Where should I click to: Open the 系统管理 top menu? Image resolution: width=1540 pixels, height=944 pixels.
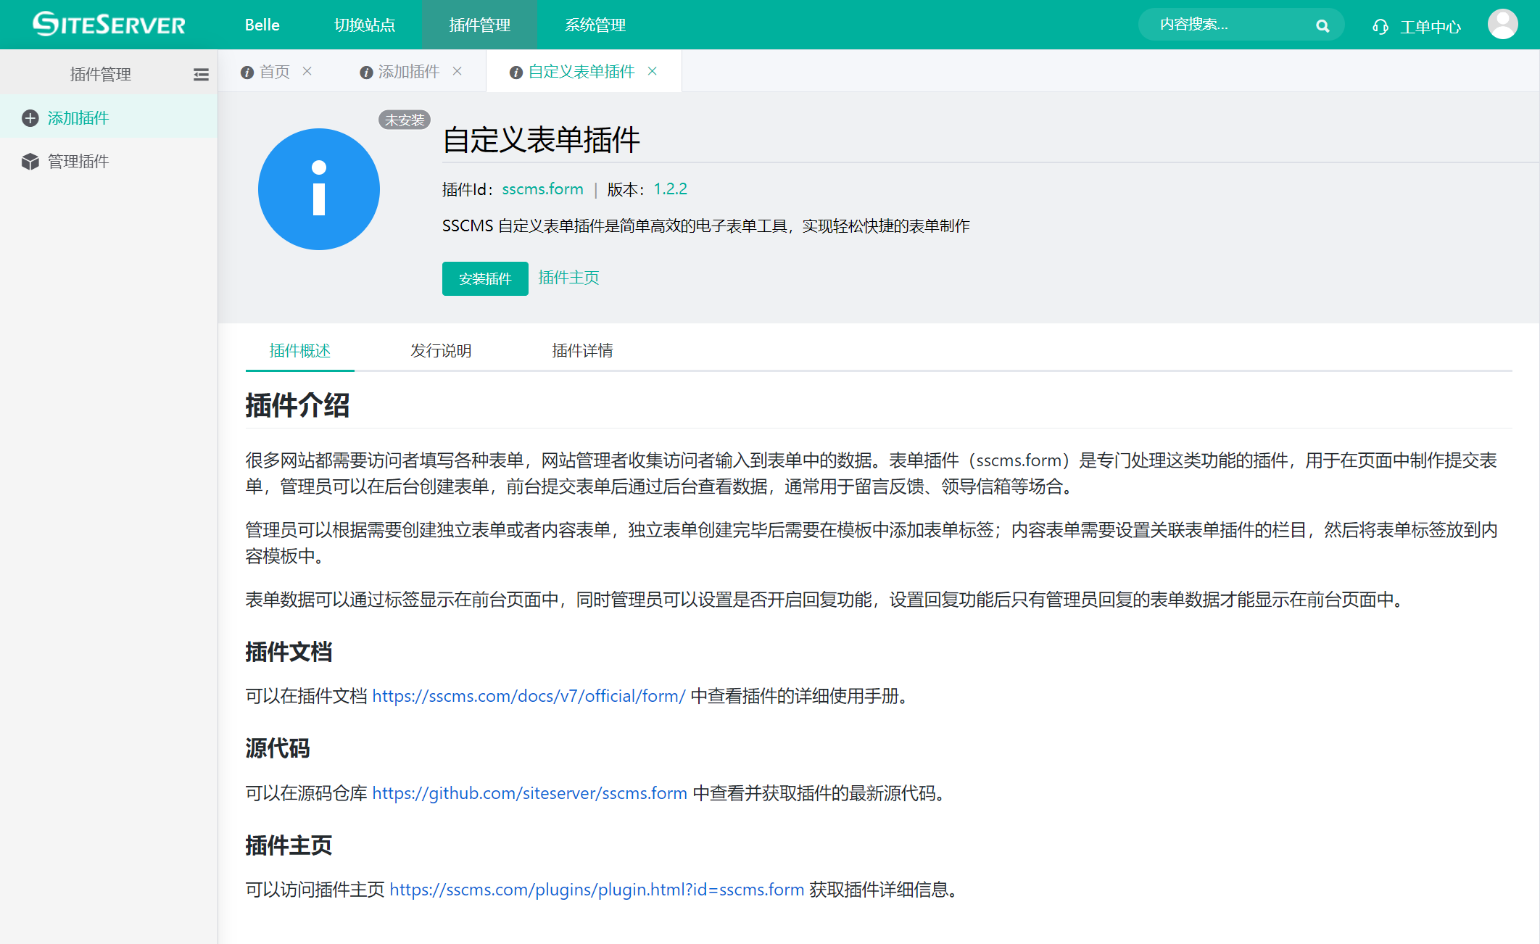pyautogui.click(x=595, y=25)
